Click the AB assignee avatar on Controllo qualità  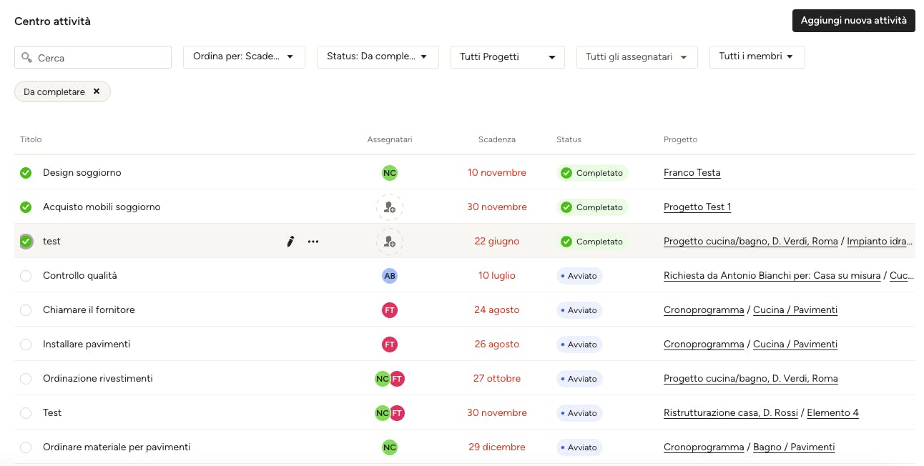click(x=390, y=276)
